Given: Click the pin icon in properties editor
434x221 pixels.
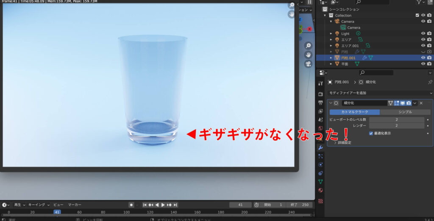Looking at the screenshot, I should click(430, 82).
